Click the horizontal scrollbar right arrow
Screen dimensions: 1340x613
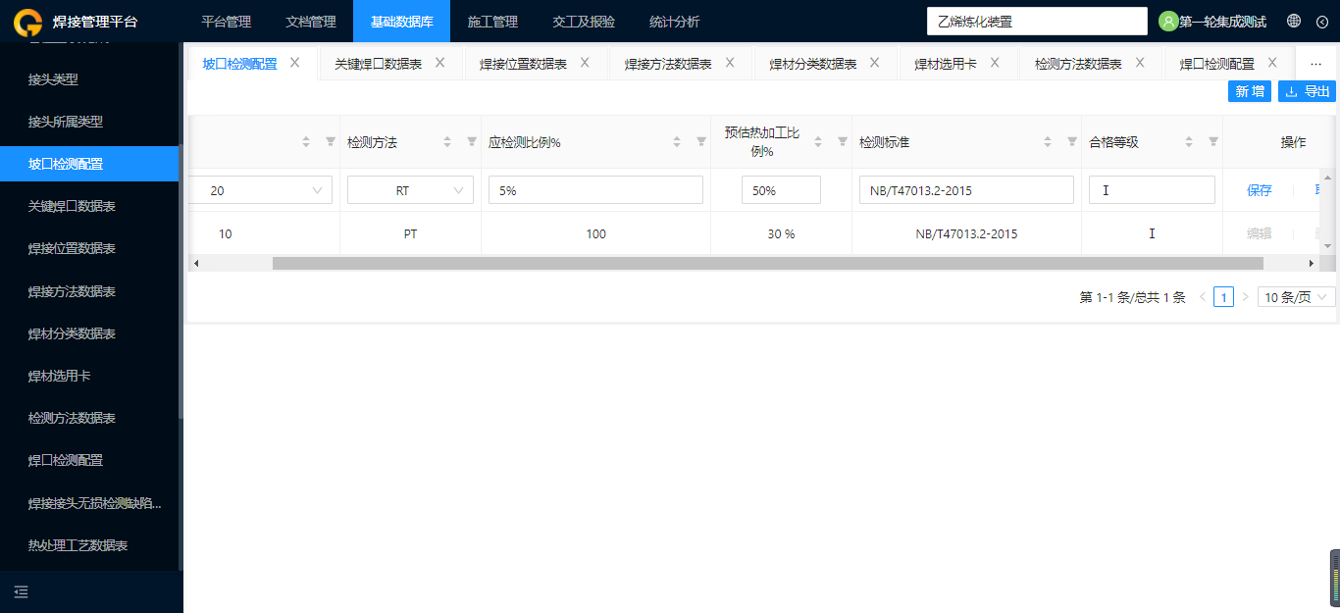(x=1312, y=263)
